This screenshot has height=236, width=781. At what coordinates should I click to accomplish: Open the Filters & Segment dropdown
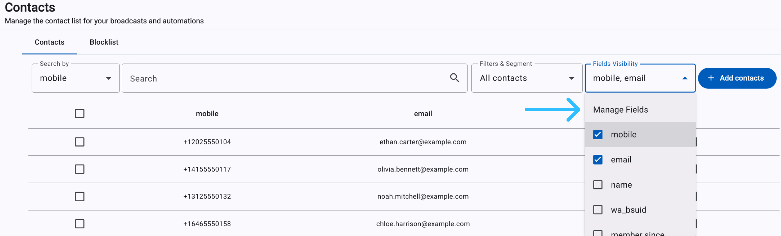coord(527,78)
